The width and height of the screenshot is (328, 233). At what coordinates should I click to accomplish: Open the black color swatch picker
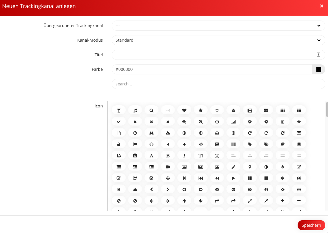click(x=318, y=69)
